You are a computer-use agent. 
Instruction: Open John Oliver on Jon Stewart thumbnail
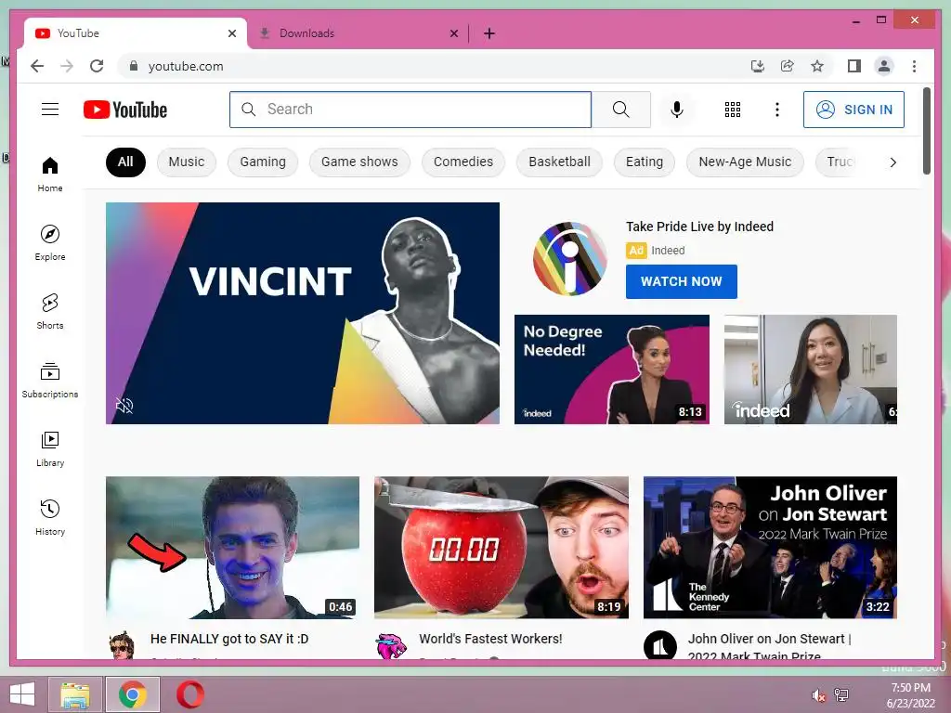[x=770, y=548]
